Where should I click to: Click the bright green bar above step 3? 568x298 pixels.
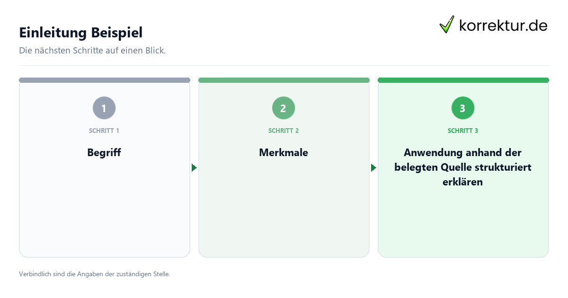point(463,80)
